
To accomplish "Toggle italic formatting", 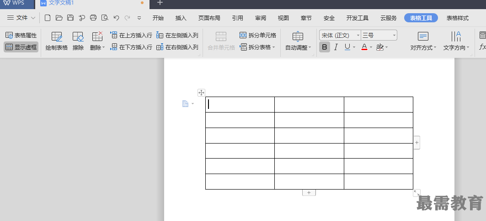I will [336, 47].
